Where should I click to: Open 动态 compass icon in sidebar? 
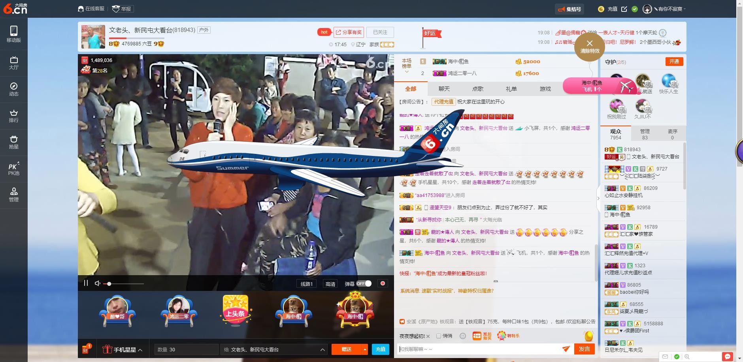(x=14, y=89)
